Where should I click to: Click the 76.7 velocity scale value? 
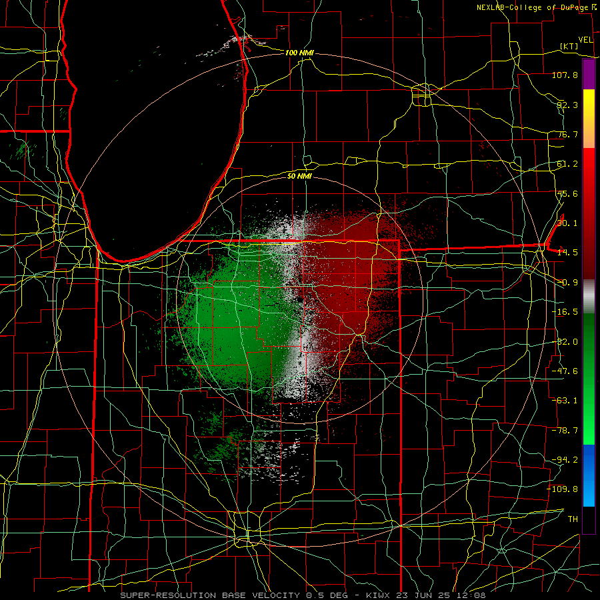tap(567, 134)
